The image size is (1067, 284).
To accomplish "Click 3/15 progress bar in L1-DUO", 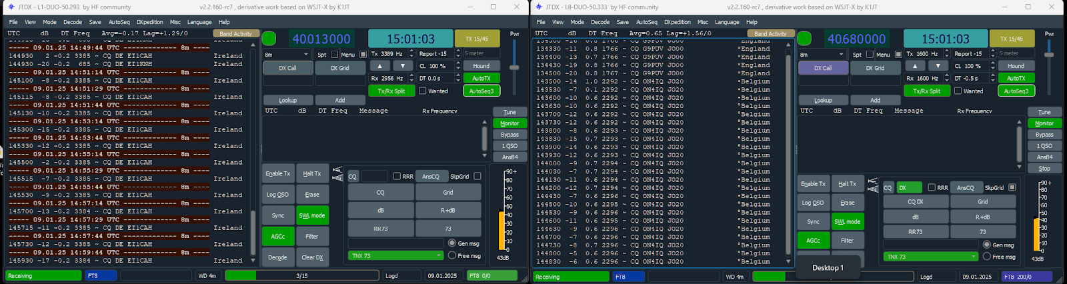I will click(302, 275).
